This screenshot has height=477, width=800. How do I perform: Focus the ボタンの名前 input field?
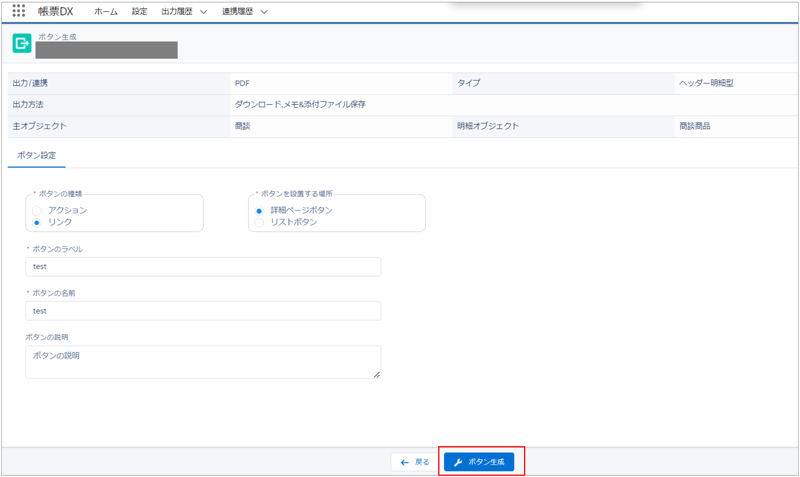pyautogui.click(x=203, y=311)
